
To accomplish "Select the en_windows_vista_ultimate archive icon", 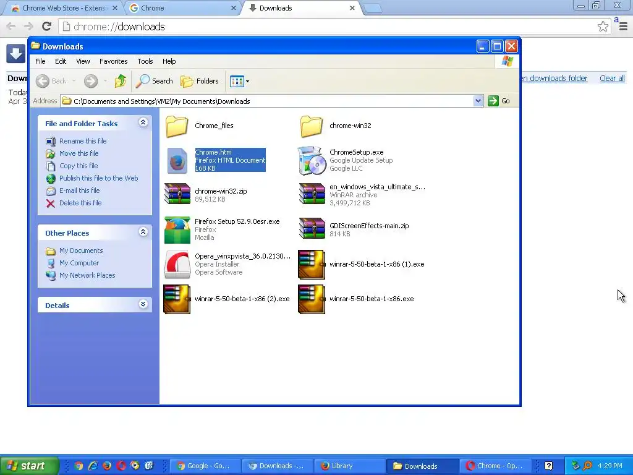I will (x=312, y=195).
